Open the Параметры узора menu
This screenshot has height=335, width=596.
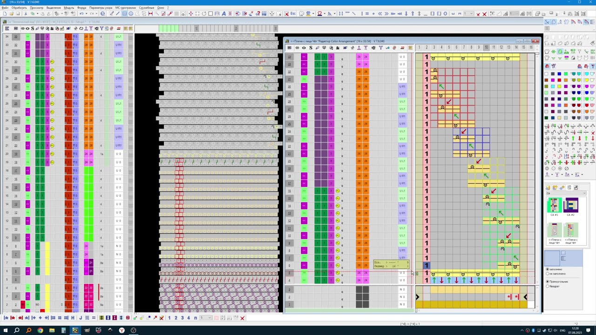coord(101,8)
